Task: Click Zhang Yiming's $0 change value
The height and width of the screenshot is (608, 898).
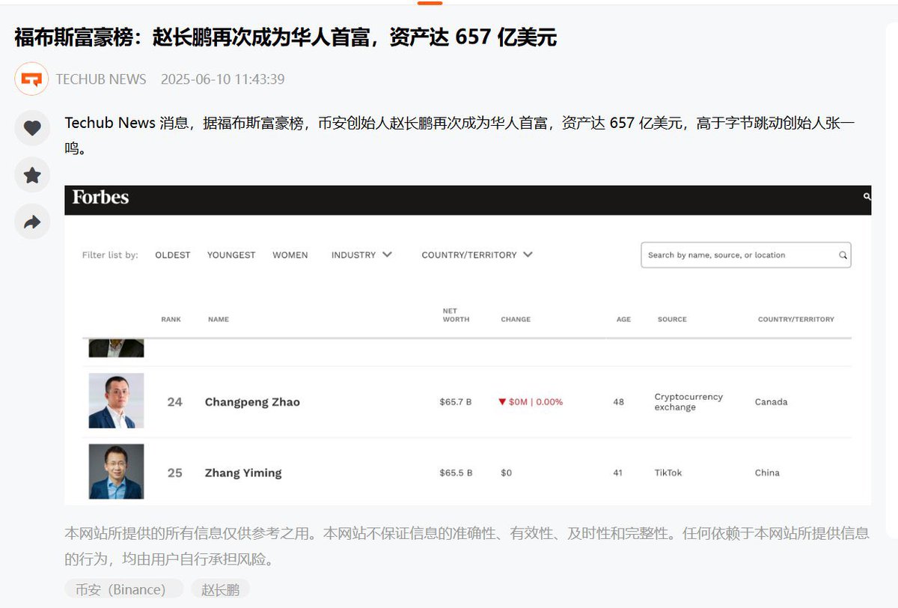Action: (x=506, y=473)
